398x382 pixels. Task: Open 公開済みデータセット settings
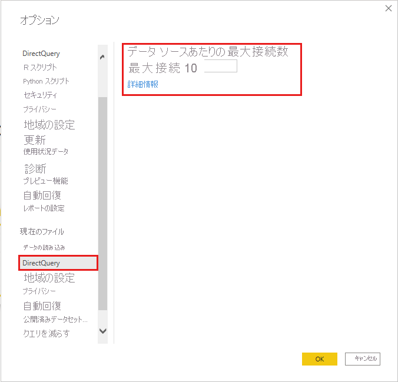tap(55, 319)
